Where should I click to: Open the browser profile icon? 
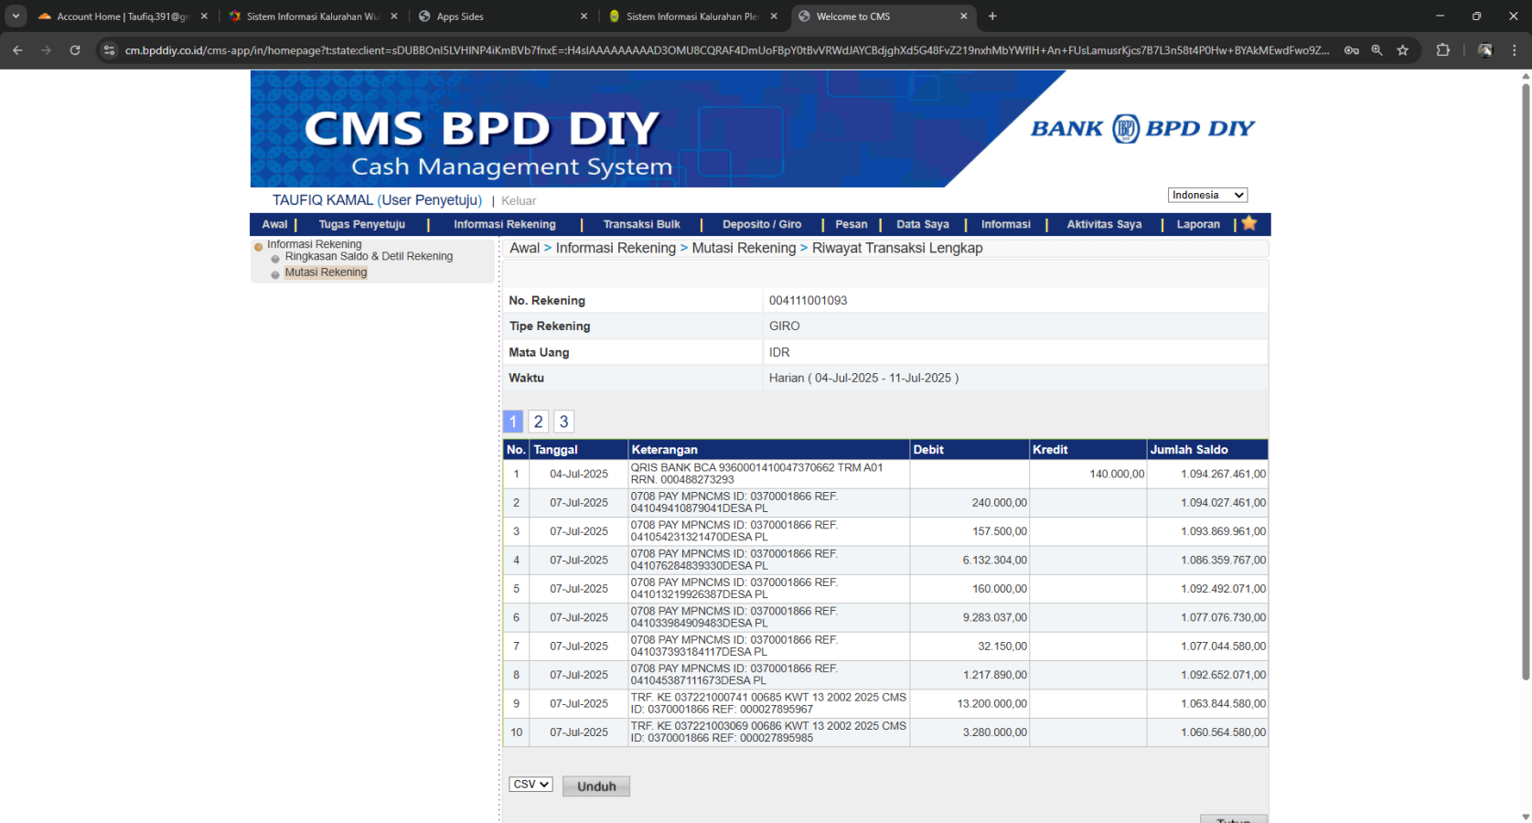pyautogui.click(x=1485, y=50)
